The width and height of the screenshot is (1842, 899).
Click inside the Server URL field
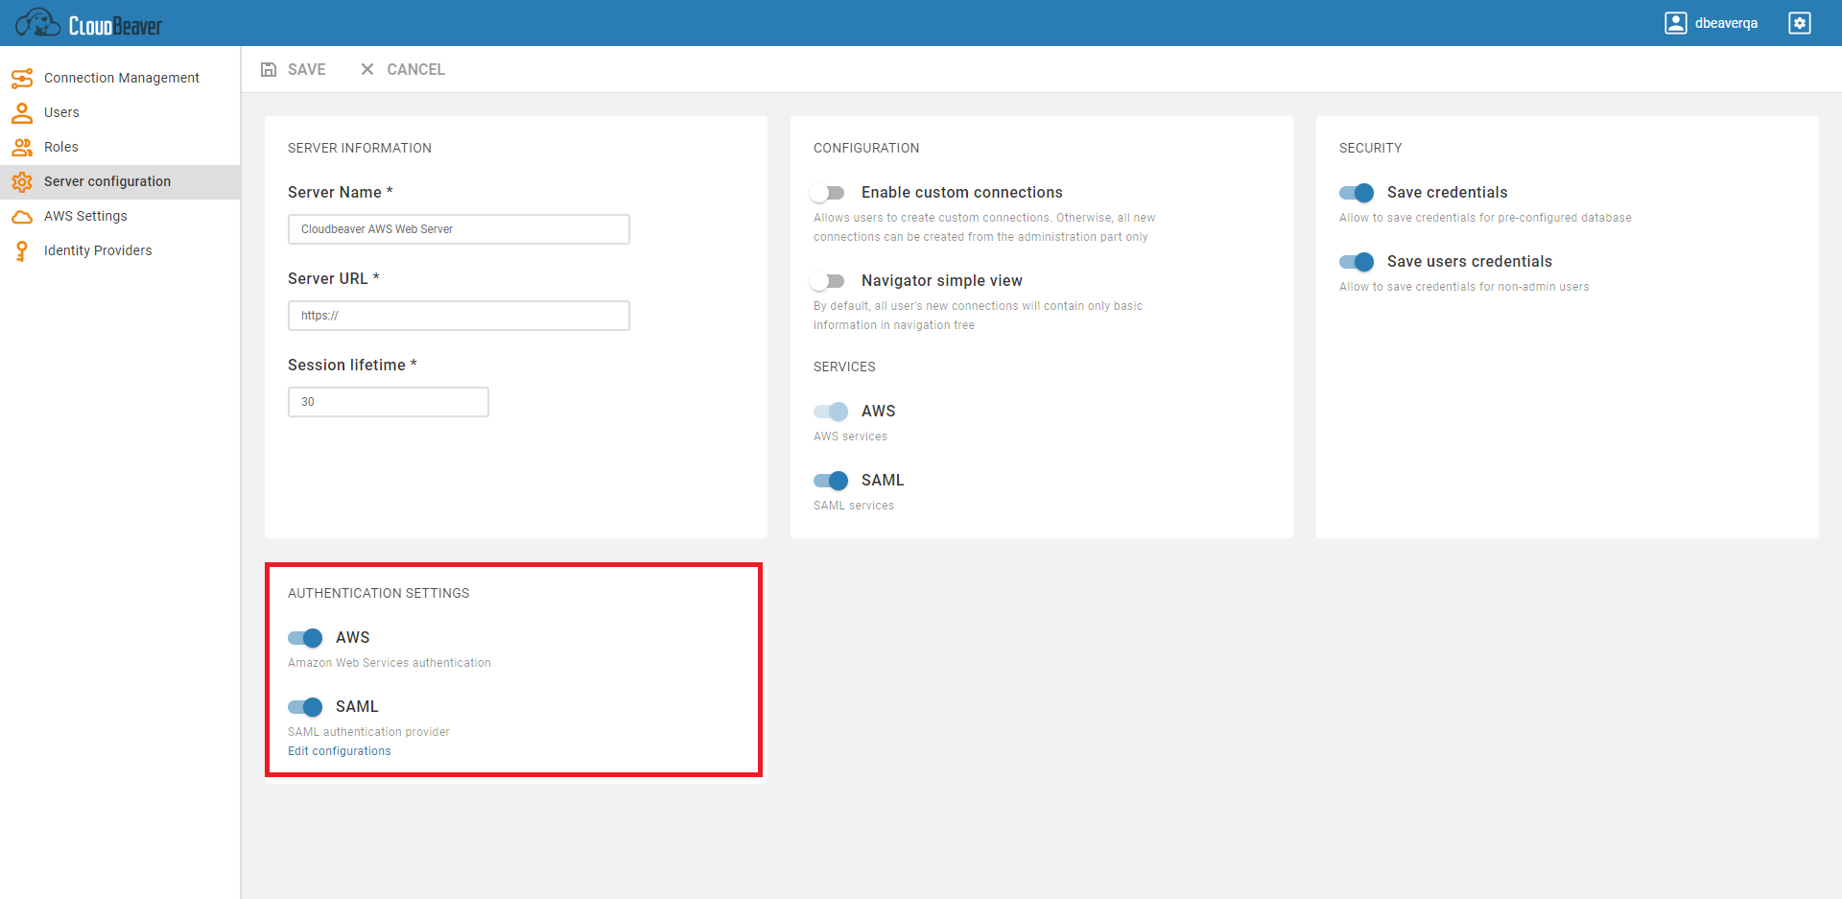pos(459,316)
